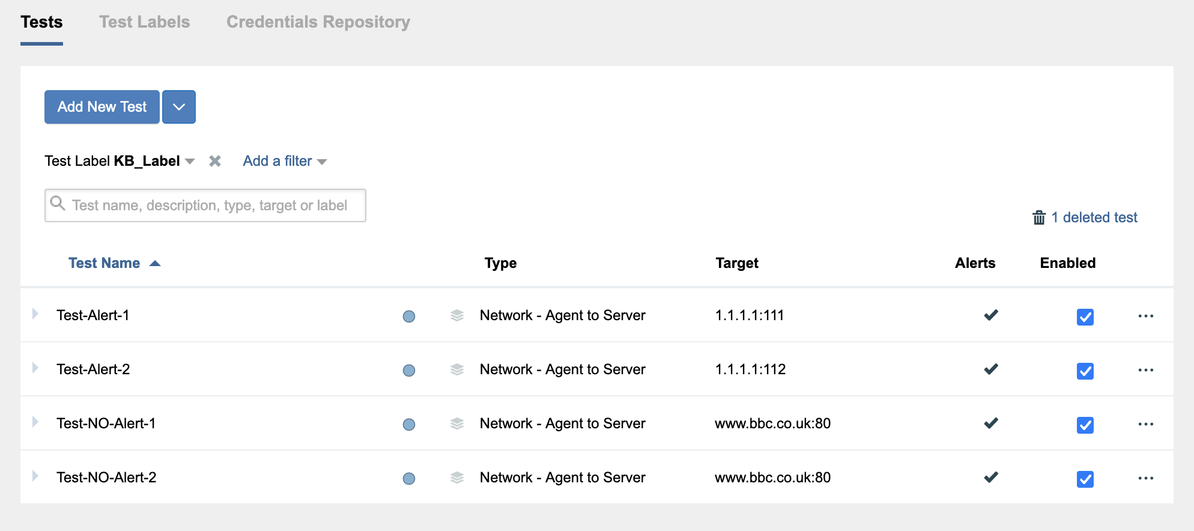1194x531 pixels.
Task: Click the Target column header
Action: (x=737, y=263)
